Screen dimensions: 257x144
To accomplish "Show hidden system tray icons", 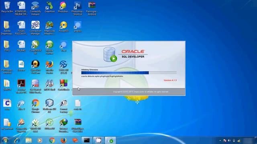I will 220,140.
